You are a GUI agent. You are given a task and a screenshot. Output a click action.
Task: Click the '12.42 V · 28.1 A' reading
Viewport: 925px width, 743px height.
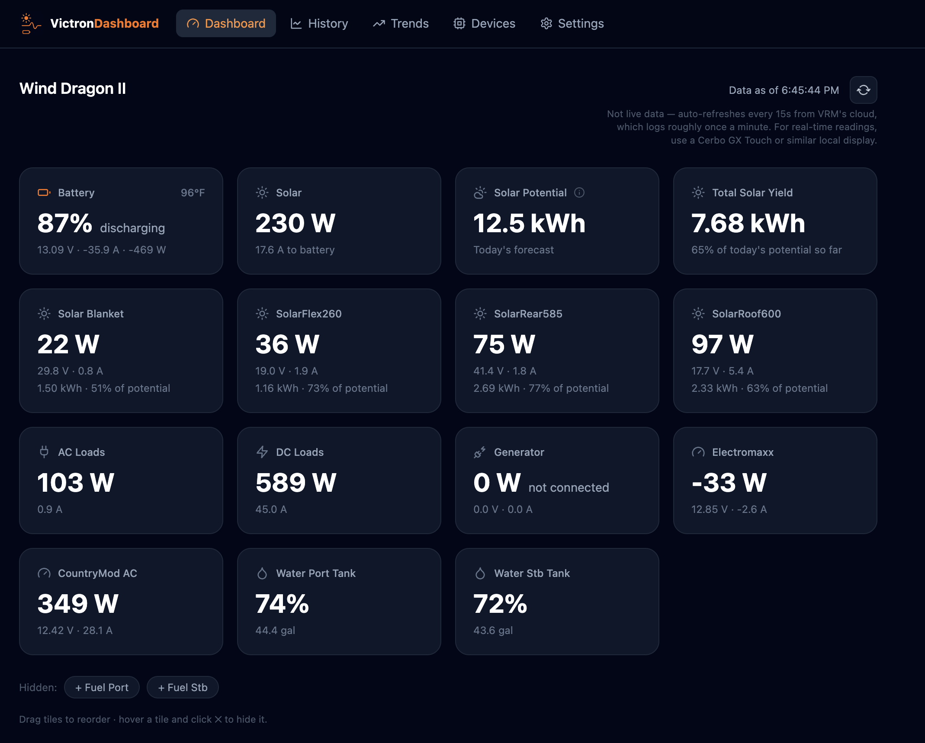coord(75,630)
